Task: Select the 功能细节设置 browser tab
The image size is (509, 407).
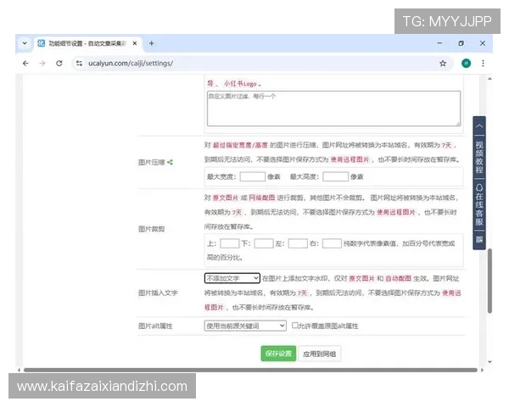Action: point(87,43)
